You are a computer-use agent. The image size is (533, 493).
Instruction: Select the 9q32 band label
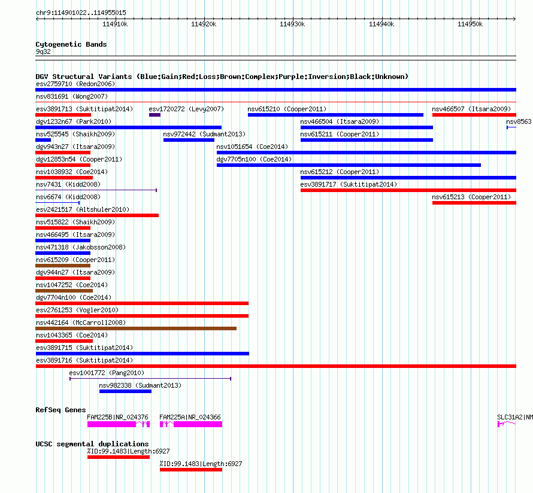[x=43, y=51]
